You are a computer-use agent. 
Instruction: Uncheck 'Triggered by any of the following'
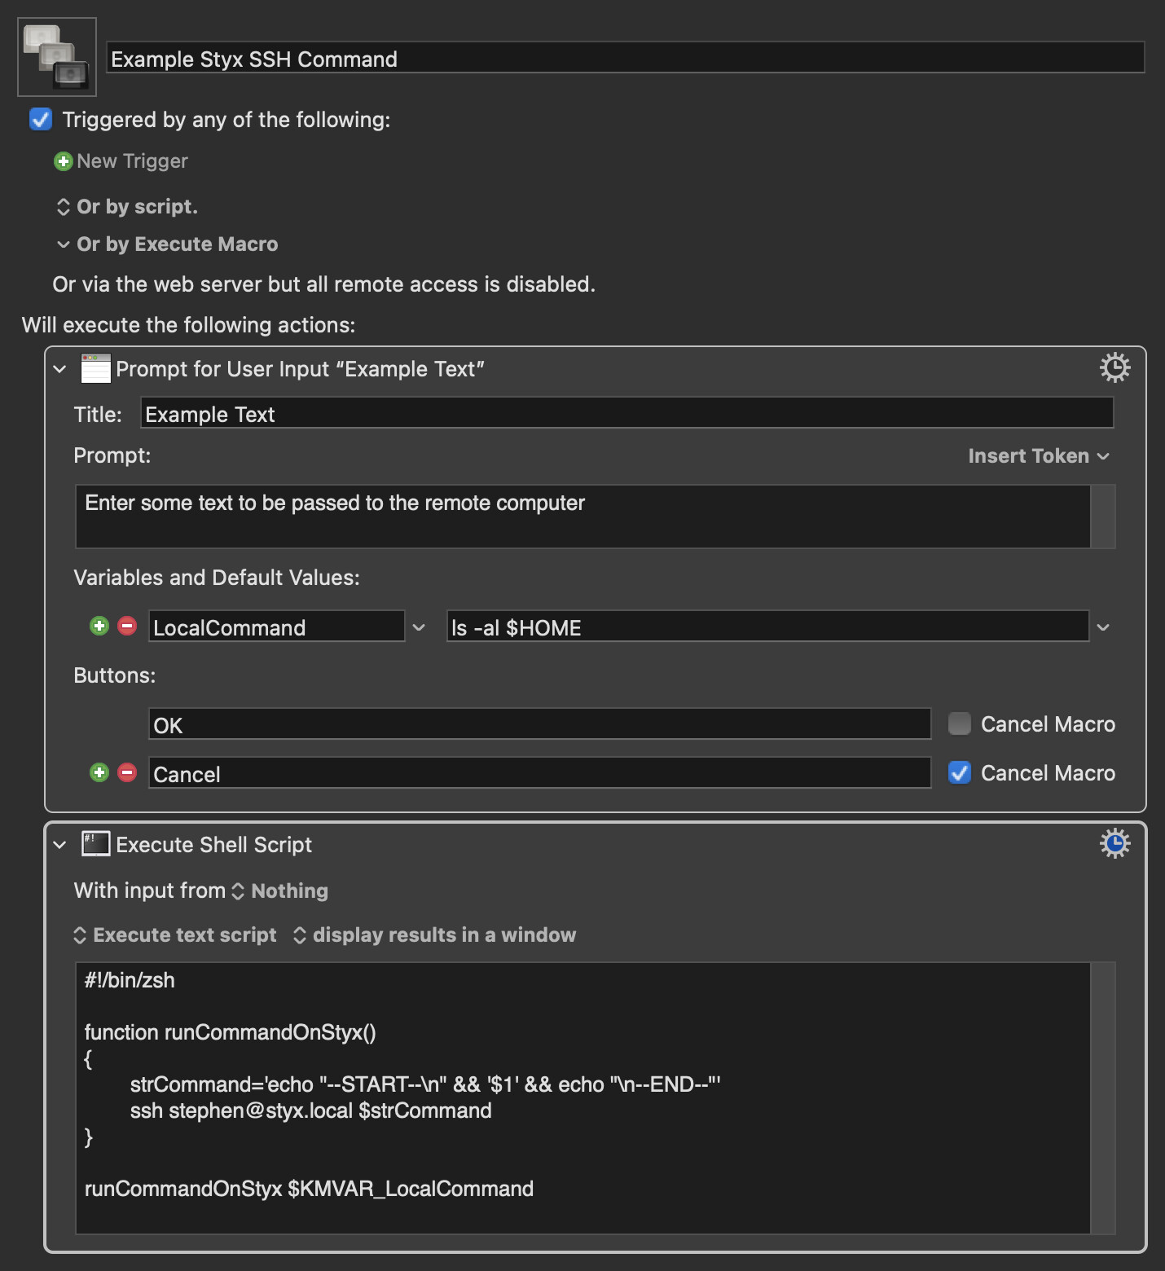coord(41,120)
